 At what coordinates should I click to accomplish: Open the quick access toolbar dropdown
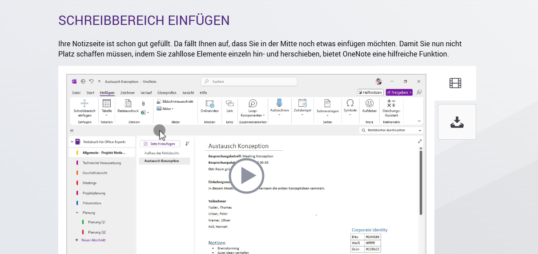pyautogui.click(x=99, y=82)
